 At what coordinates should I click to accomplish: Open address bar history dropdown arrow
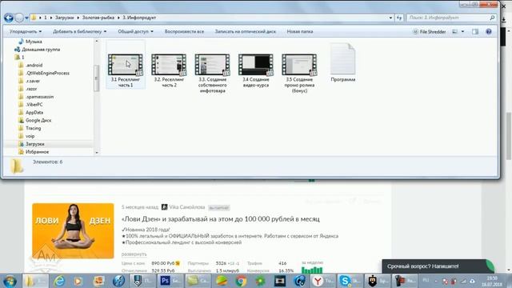pos(390,18)
